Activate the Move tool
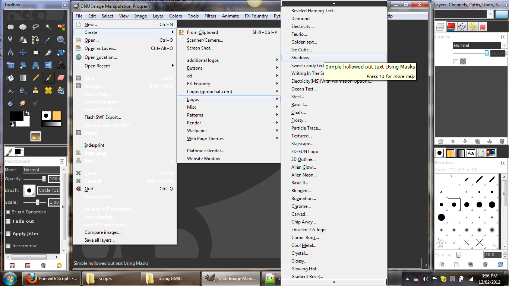 coord(23,52)
